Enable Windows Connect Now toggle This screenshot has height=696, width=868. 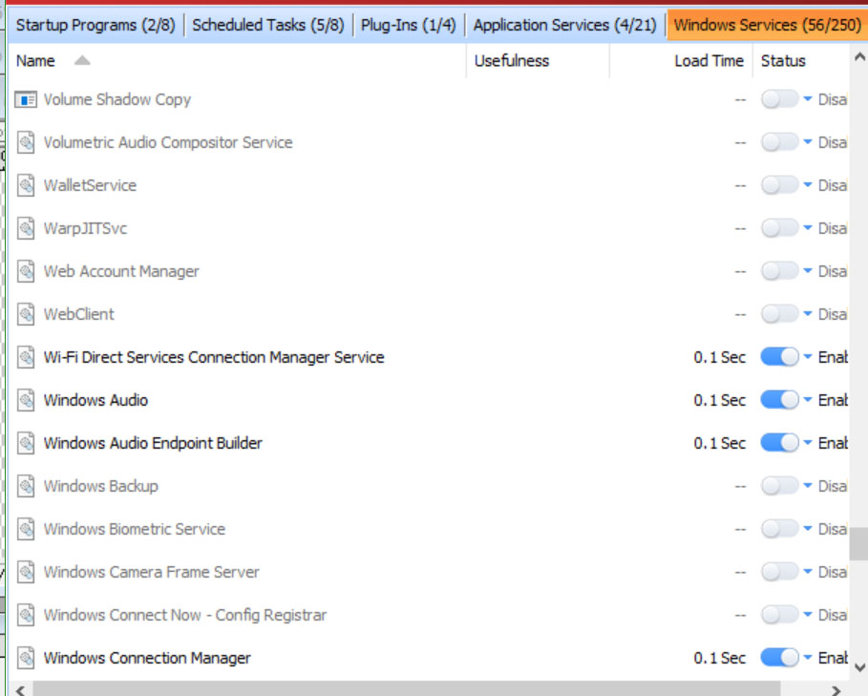point(779,615)
